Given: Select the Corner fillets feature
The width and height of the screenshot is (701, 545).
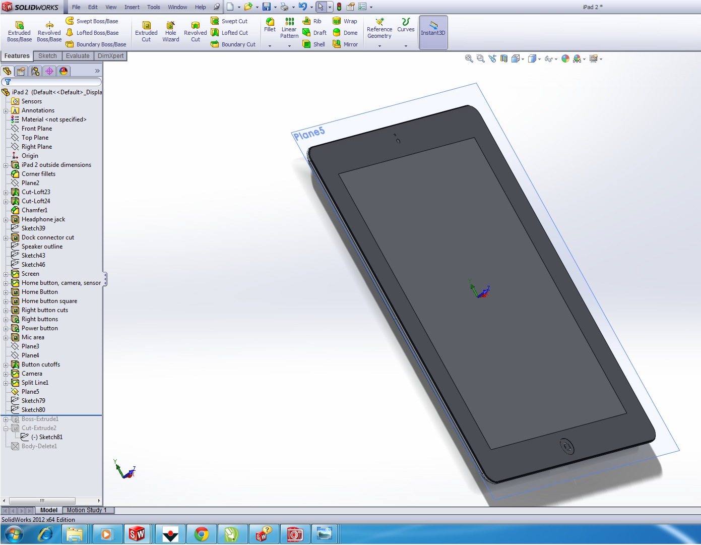Looking at the screenshot, I should click(38, 174).
